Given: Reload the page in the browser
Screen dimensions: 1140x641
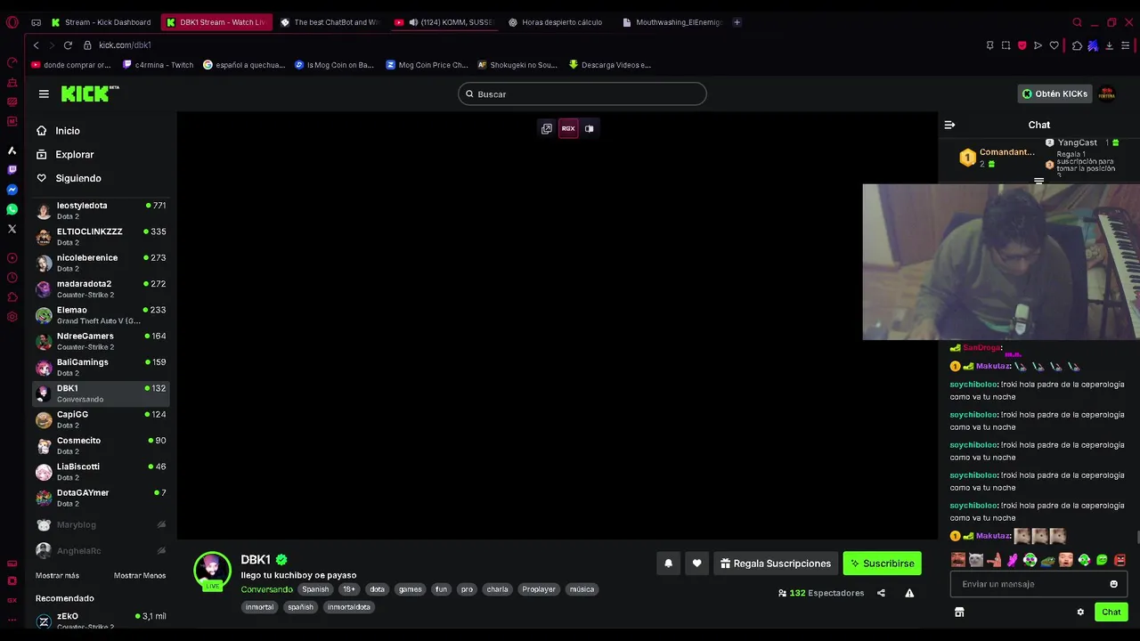Looking at the screenshot, I should point(67,45).
